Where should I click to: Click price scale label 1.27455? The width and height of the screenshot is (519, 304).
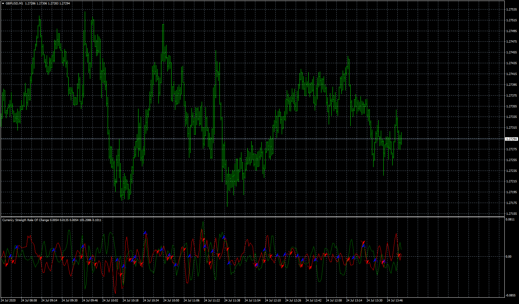(511, 52)
